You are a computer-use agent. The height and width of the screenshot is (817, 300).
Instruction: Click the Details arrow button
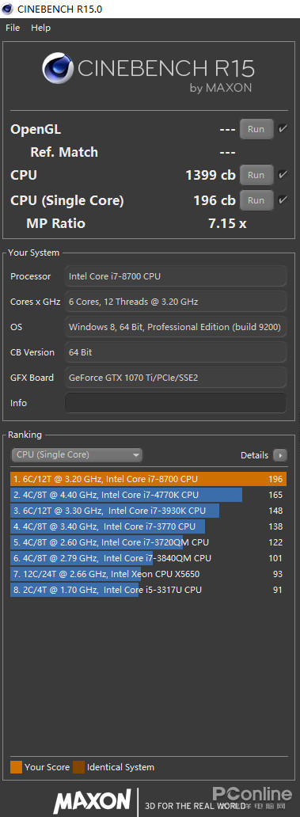(x=280, y=455)
